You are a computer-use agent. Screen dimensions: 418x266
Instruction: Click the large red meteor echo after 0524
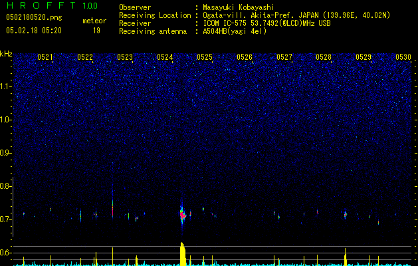[182, 214]
